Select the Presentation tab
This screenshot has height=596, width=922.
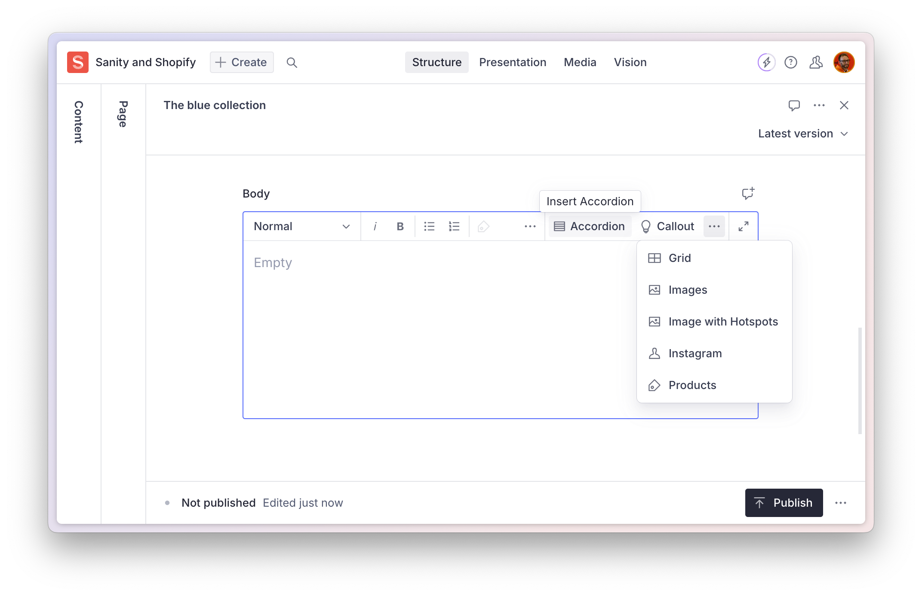coord(513,62)
